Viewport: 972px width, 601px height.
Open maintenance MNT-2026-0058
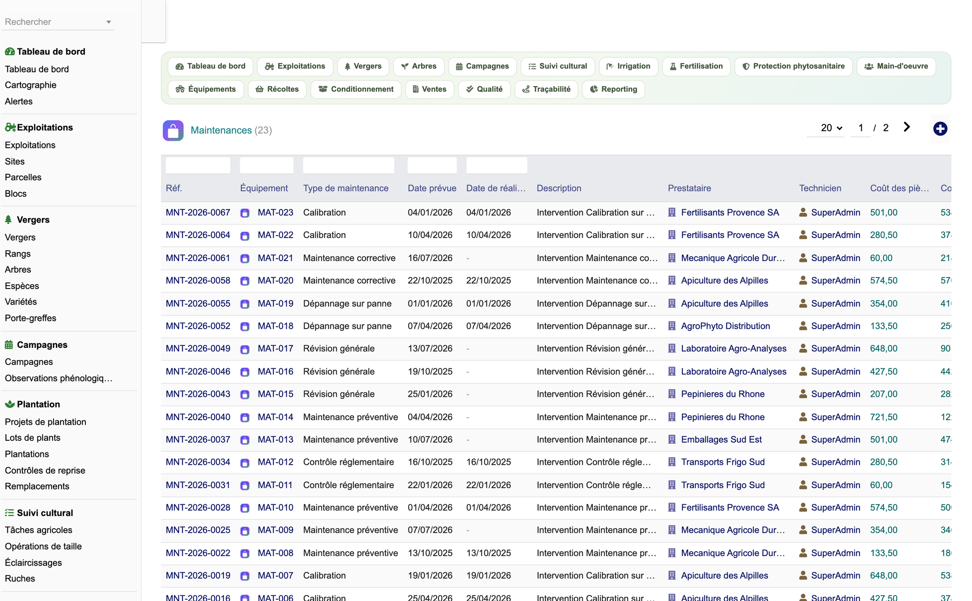coord(198,281)
